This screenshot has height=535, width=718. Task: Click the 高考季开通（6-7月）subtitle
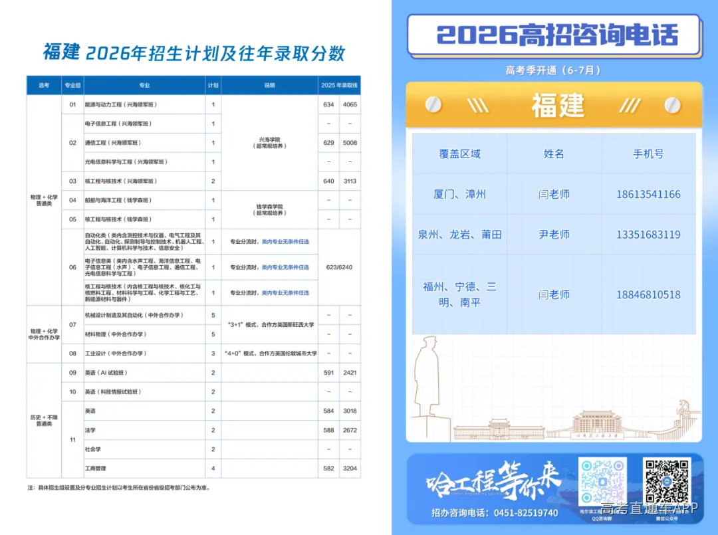[553, 70]
